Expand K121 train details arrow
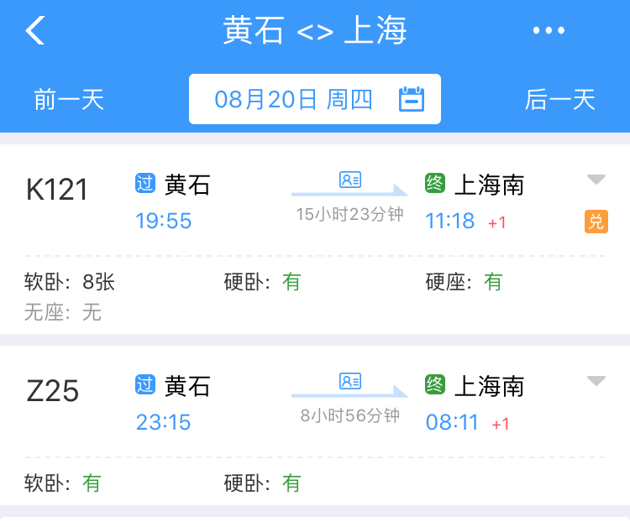Viewport: 630px width, 527px height. (x=596, y=180)
